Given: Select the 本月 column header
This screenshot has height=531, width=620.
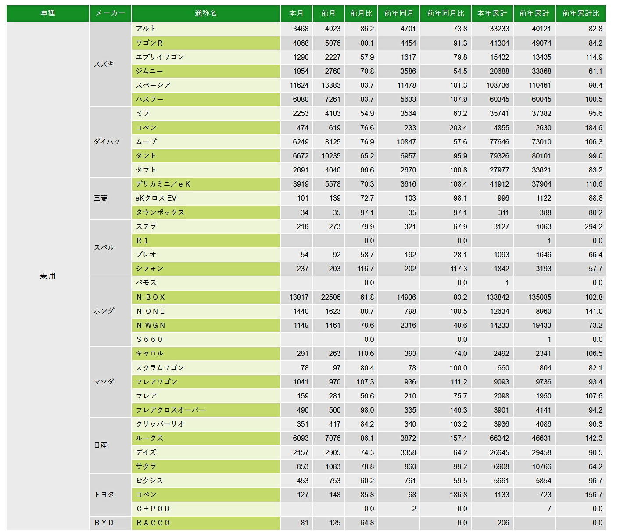Looking at the screenshot, I should click(x=296, y=14).
